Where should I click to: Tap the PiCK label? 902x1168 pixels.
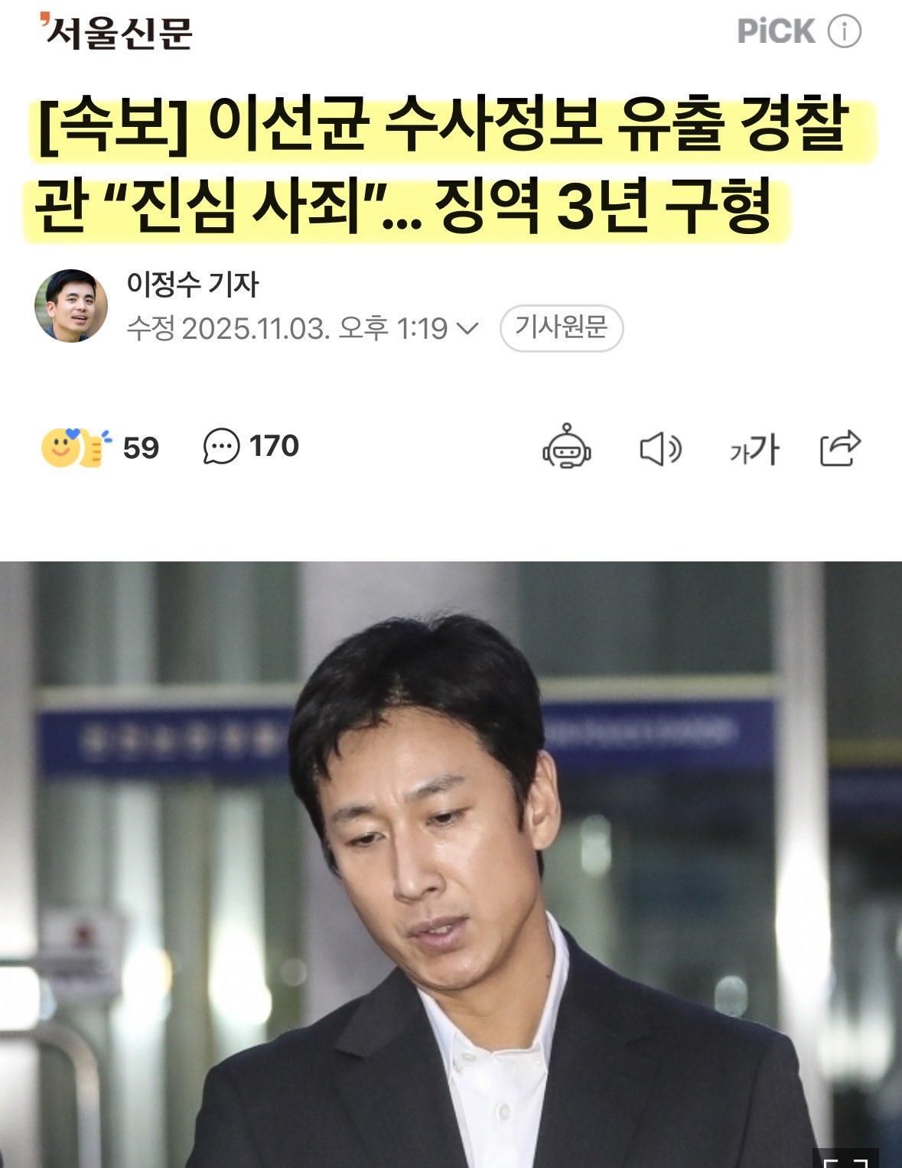(776, 32)
